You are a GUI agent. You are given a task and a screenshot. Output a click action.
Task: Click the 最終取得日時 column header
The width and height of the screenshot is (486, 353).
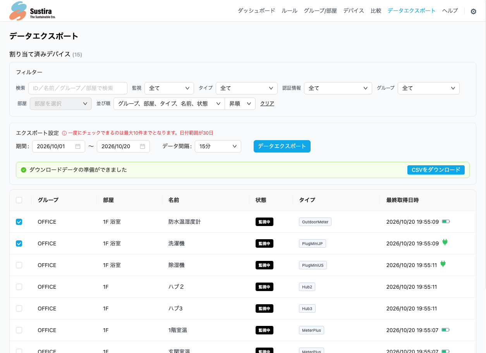click(402, 200)
